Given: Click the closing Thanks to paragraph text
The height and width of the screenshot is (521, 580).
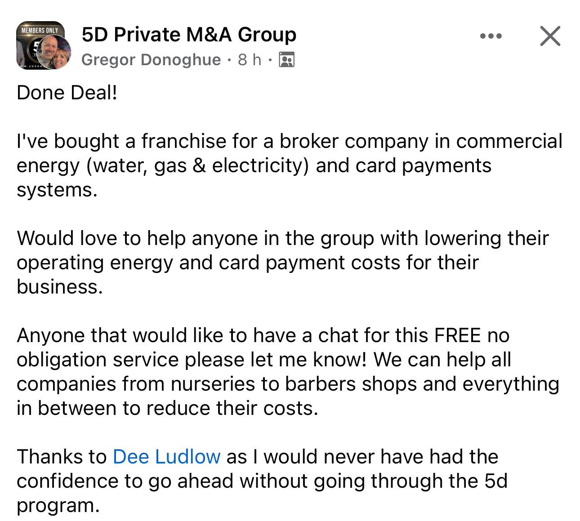Looking at the screenshot, I should 262,481.
